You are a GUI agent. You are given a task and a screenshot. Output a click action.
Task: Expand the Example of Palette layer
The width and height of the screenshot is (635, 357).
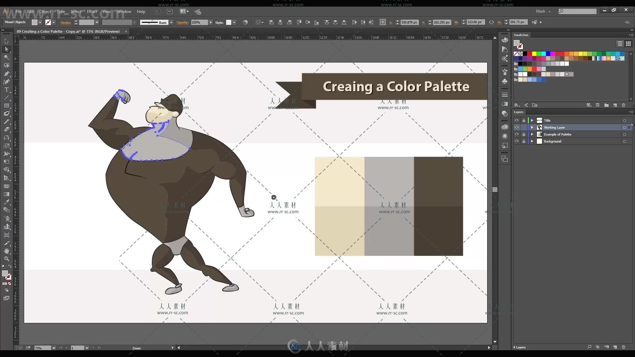[531, 134]
